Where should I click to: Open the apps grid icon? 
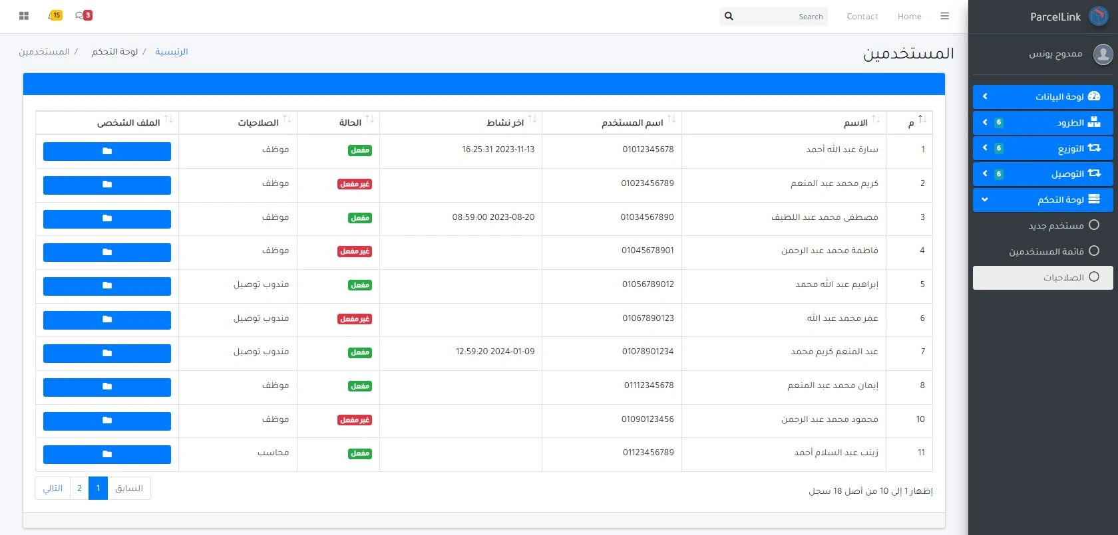pos(24,16)
